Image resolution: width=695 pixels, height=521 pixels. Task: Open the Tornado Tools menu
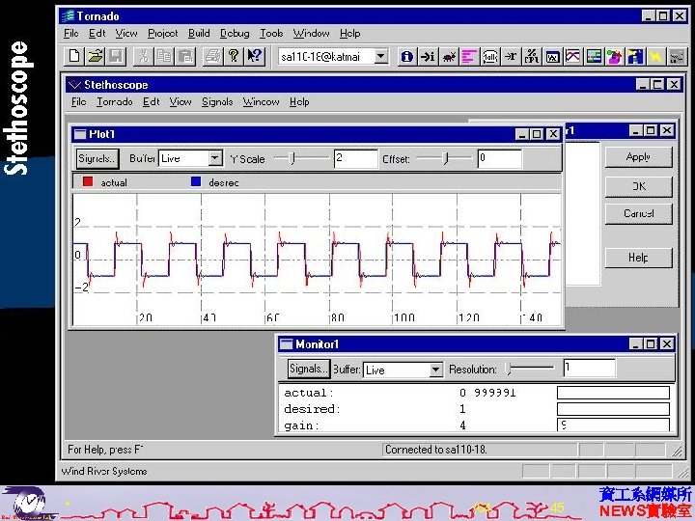click(271, 33)
